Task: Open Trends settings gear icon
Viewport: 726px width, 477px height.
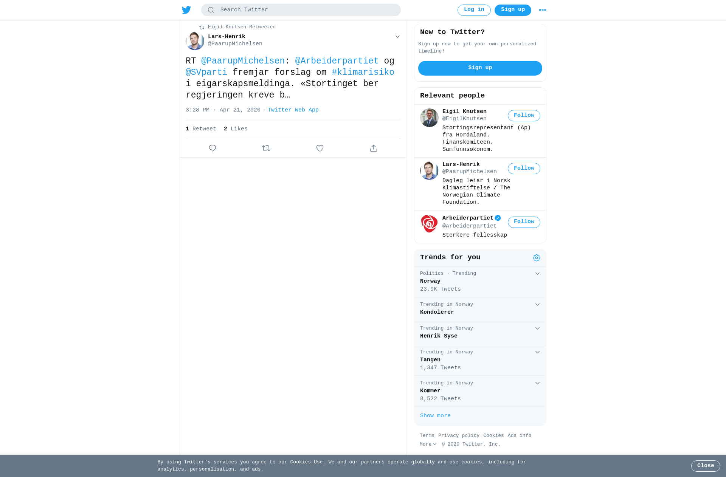Action: point(537,258)
